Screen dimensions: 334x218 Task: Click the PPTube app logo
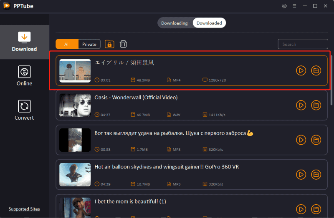coord(7,6)
